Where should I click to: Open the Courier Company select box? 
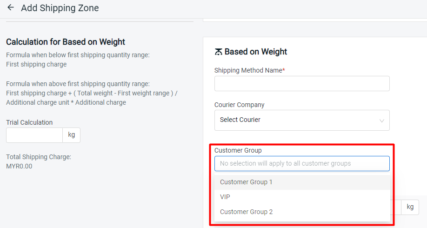(x=302, y=120)
